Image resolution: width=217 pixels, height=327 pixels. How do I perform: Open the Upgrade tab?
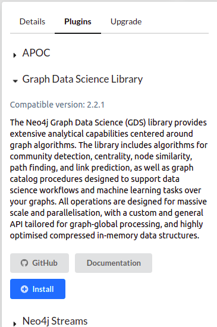(x=126, y=22)
